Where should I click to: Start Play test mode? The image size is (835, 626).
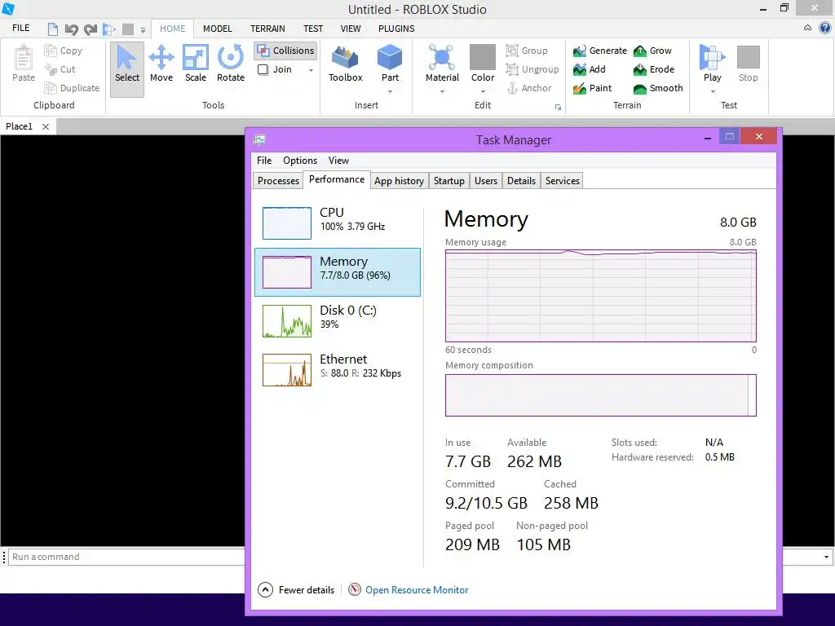click(x=713, y=63)
